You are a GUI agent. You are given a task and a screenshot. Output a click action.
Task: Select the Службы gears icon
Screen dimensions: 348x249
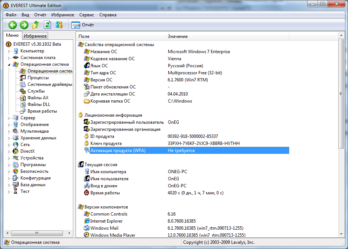pyautogui.click(x=23, y=91)
